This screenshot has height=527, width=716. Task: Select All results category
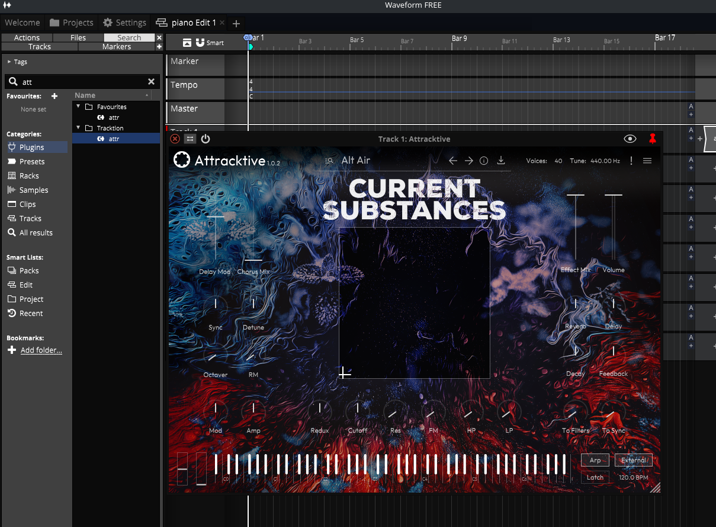click(x=37, y=232)
